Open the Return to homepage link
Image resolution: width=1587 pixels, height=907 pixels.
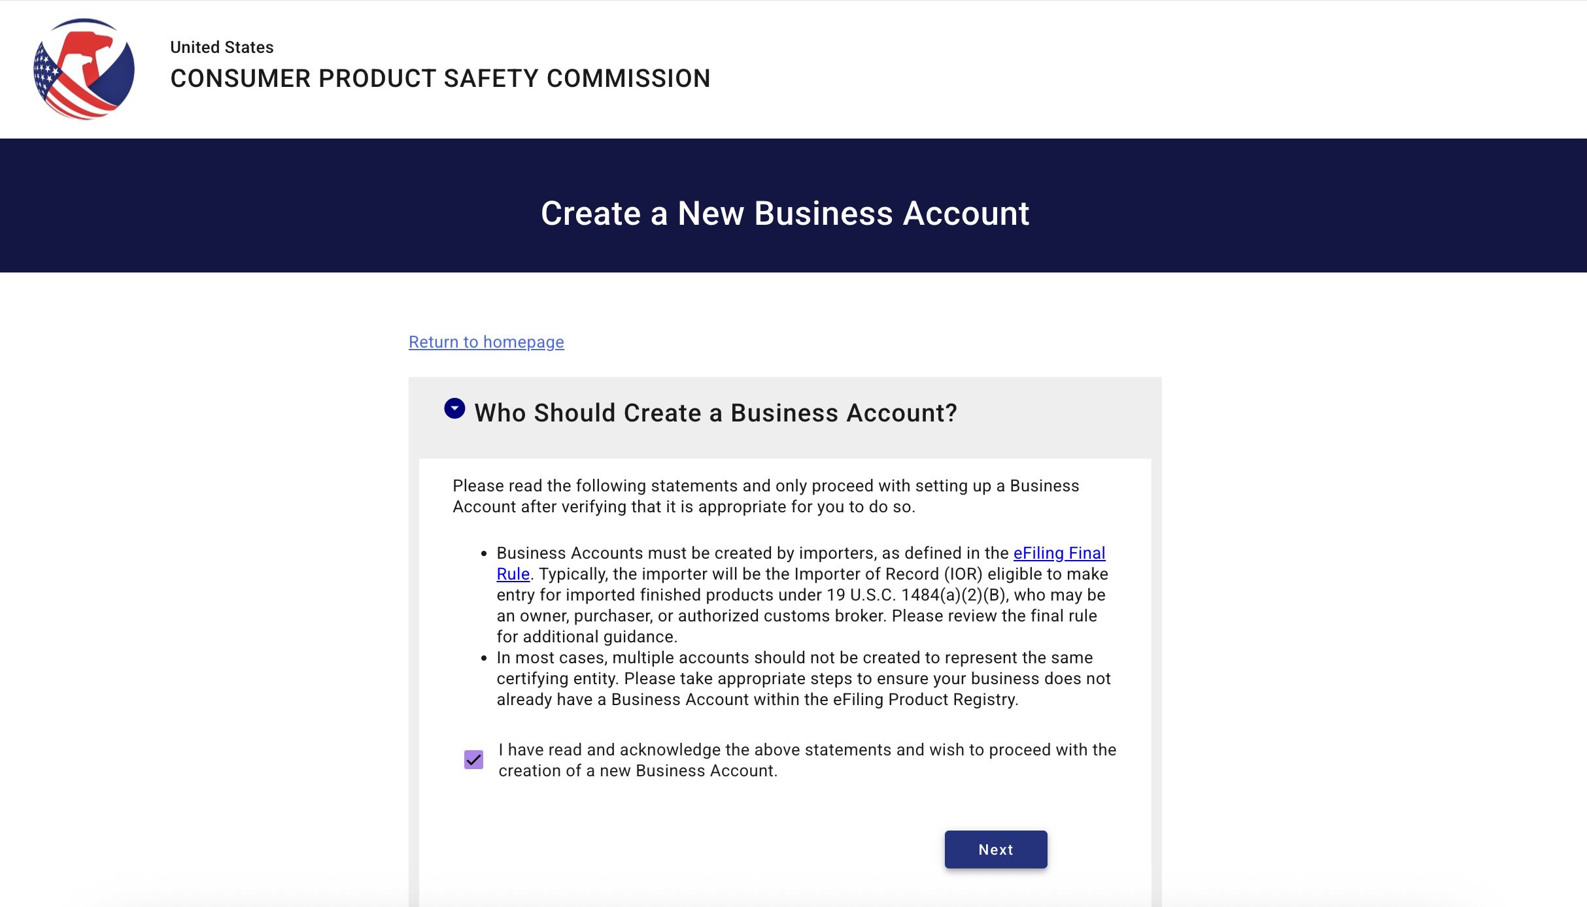[x=486, y=342]
